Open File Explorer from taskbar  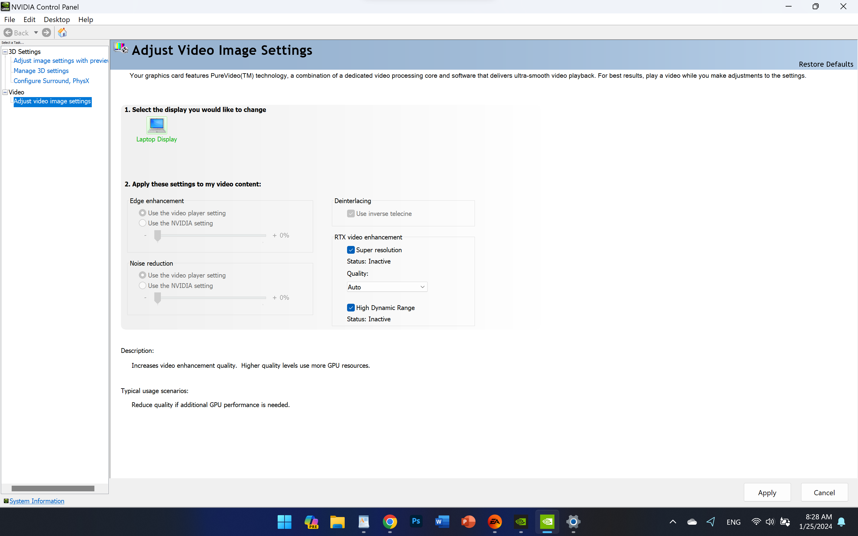[x=337, y=522]
